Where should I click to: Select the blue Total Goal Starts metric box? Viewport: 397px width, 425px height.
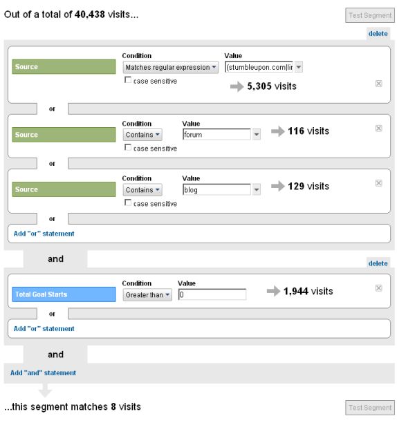64,294
